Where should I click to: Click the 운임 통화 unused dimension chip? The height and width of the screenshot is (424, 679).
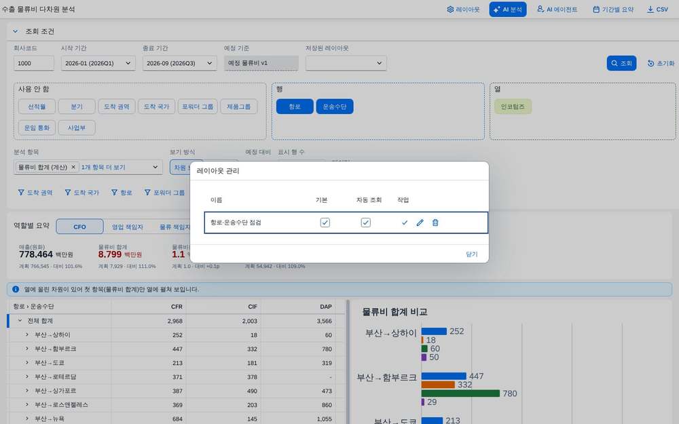(x=37, y=128)
